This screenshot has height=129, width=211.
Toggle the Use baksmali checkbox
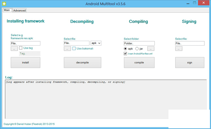[74, 48]
